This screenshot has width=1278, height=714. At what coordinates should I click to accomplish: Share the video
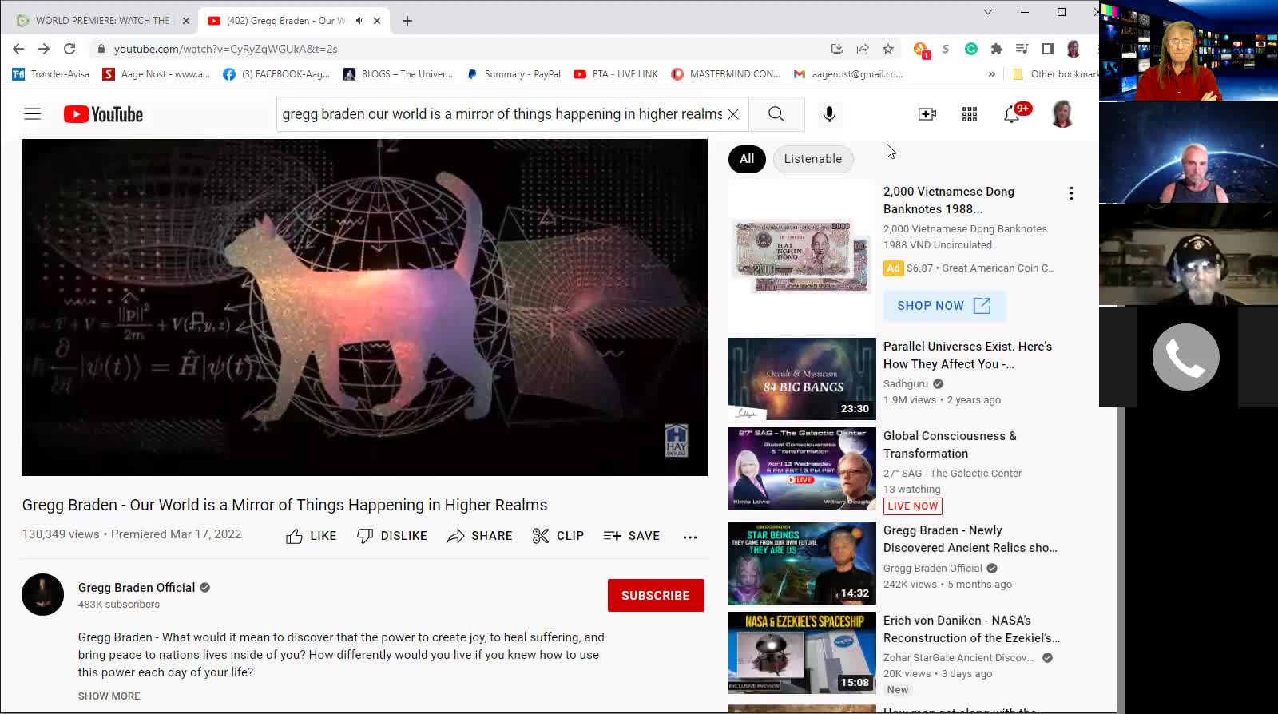pyautogui.click(x=479, y=536)
